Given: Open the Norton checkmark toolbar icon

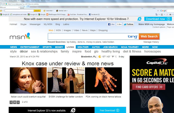Looking at the screenshot, I should point(1,11).
